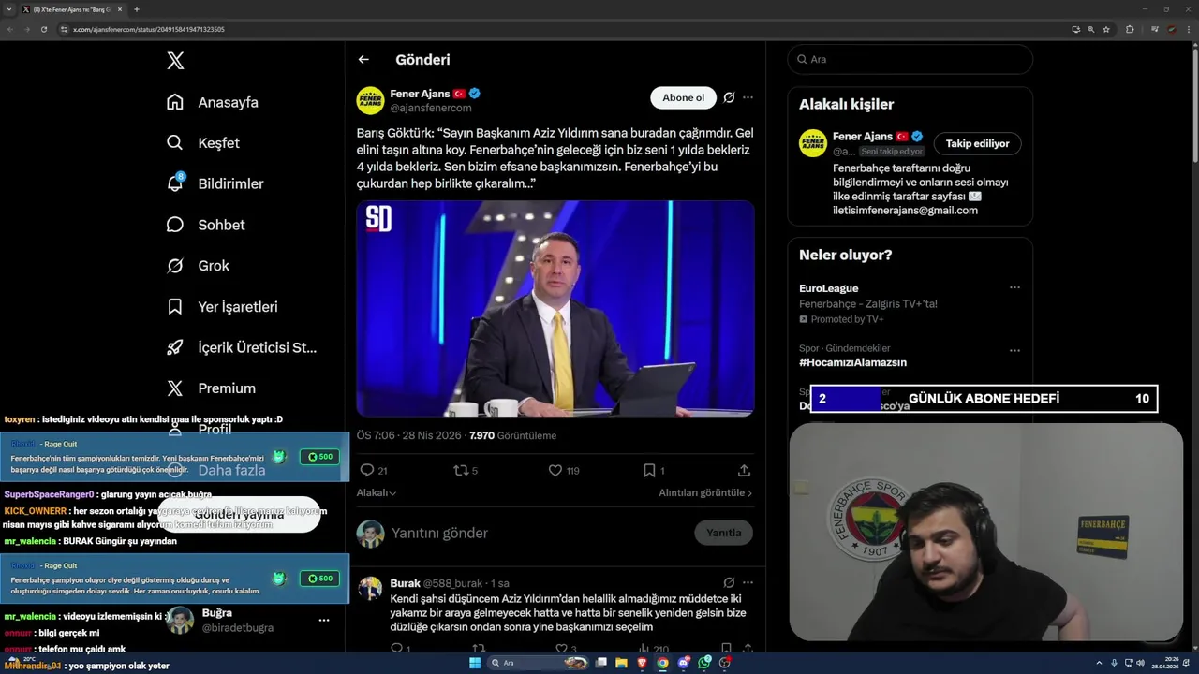
Task: Open the post's three-dot more menu
Action: (748, 97)
